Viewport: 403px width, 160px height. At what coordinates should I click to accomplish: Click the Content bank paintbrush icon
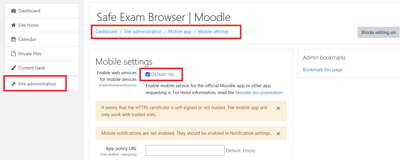click(x=13, y=68)
